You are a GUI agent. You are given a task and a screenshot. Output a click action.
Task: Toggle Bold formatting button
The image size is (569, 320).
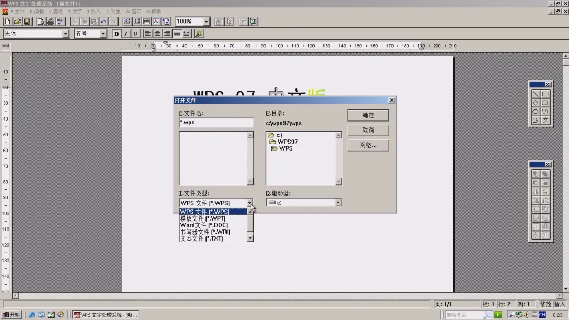(x=116, y=34)
